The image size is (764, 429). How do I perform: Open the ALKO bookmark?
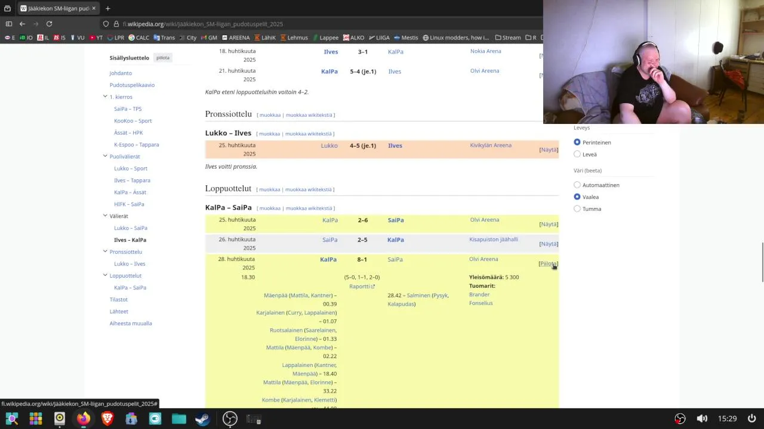click(353, 38)
